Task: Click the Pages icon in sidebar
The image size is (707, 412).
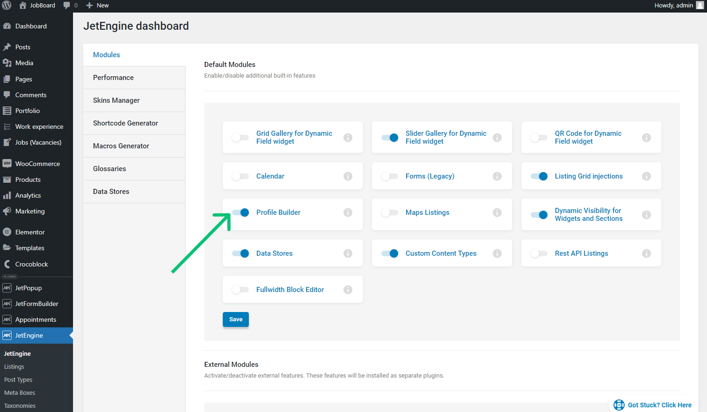Action: pos(7,79)
